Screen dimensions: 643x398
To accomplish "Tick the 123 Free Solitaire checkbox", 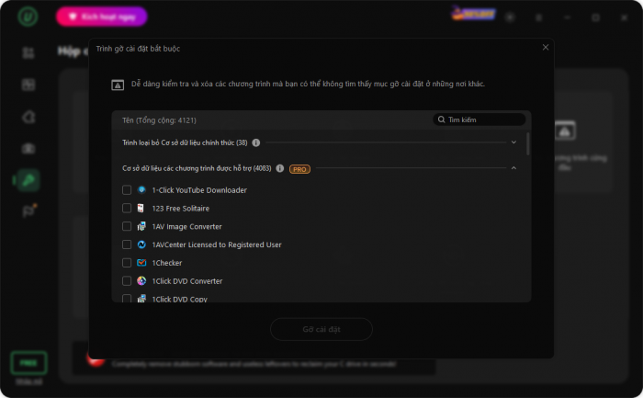I will [x=127, y=208].
